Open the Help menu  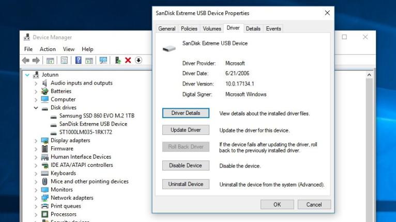(x=87, y=49)
